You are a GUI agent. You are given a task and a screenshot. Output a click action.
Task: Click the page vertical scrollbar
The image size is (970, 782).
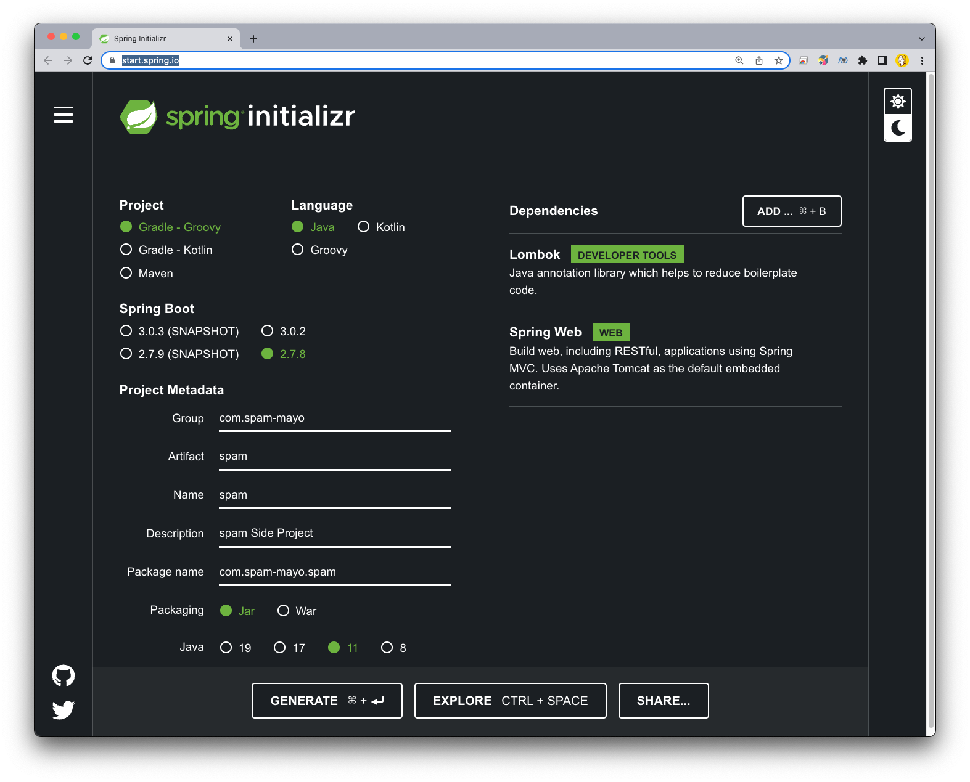[x=931, y=401]
